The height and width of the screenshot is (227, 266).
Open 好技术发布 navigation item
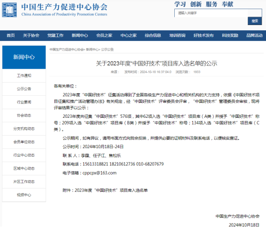[204, 36]
